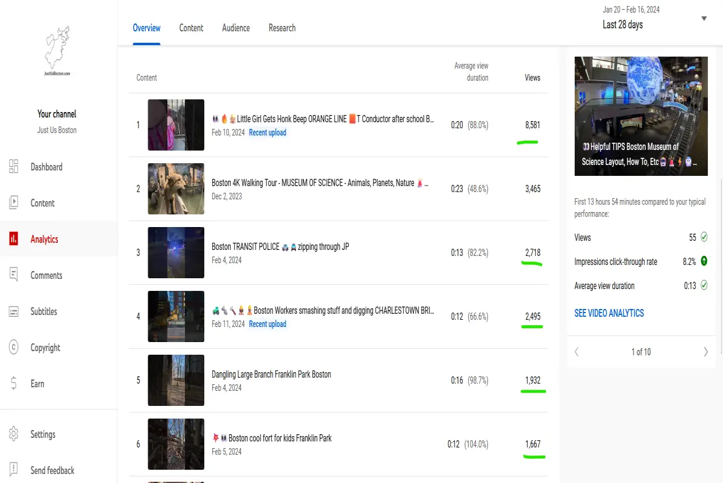Switch to the Audience tab
Viewport: 723px width, 483px height.
236,28
